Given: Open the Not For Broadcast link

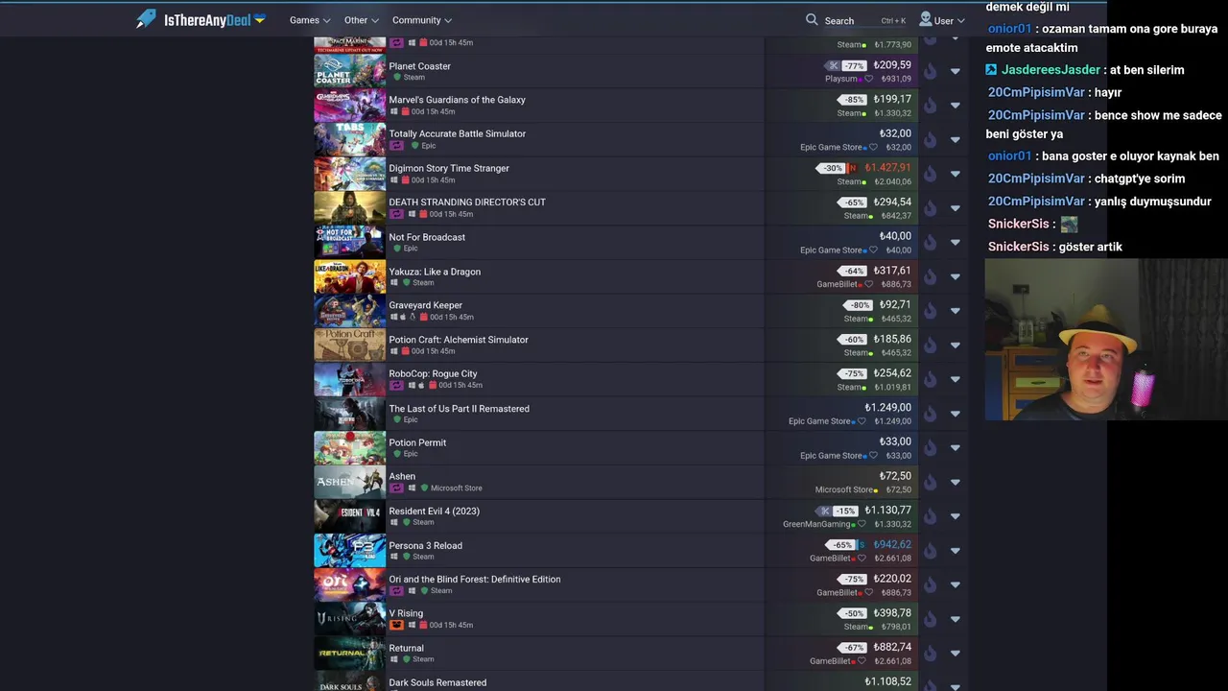Looking at the screenshot, I should 427,237.
